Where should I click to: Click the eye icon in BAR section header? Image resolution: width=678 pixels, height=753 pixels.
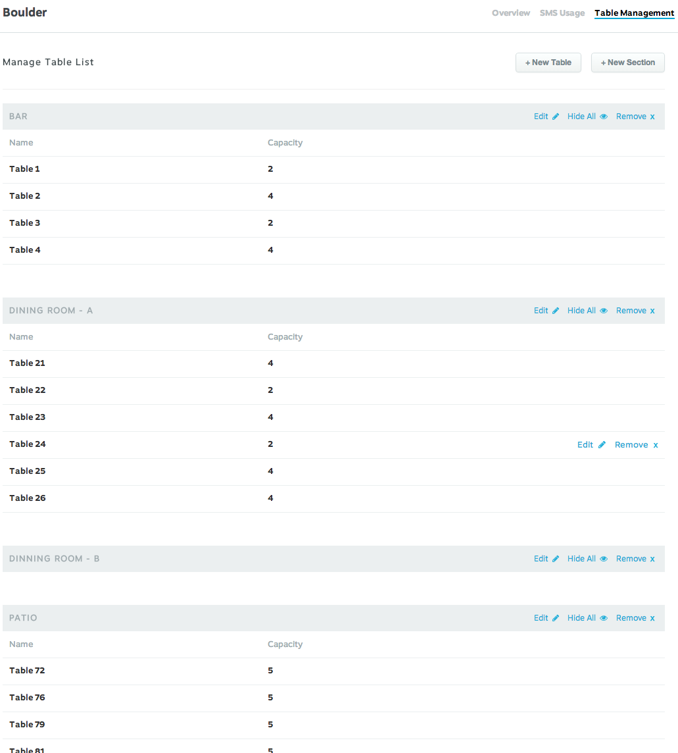604,117
